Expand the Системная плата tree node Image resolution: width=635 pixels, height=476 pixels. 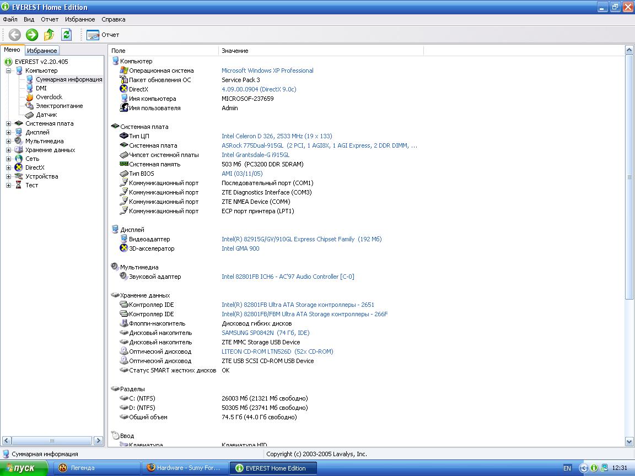tap(9, 123)
